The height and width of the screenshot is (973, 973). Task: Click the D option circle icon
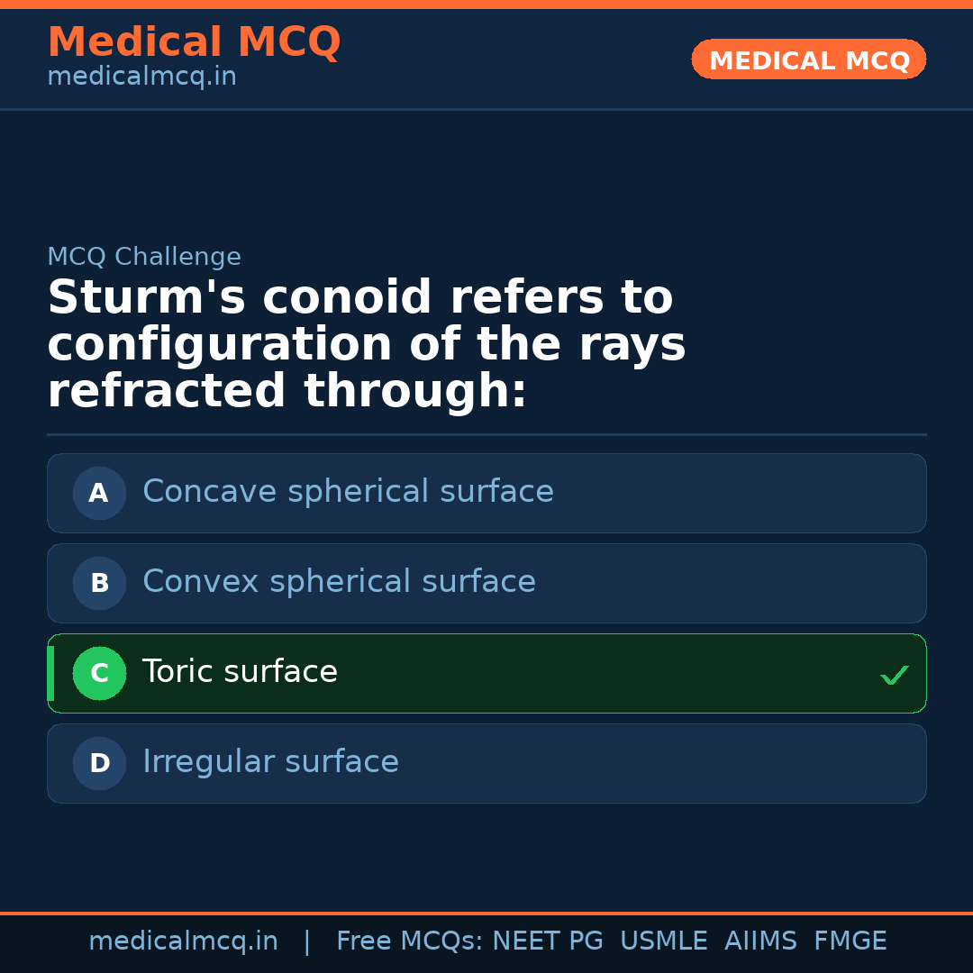click(99, 763)
